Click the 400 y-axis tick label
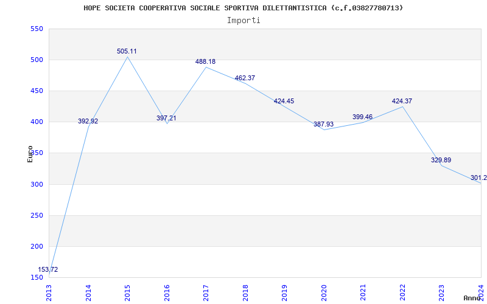This screenshot has width=487, height=304. (x=37, y=122)
